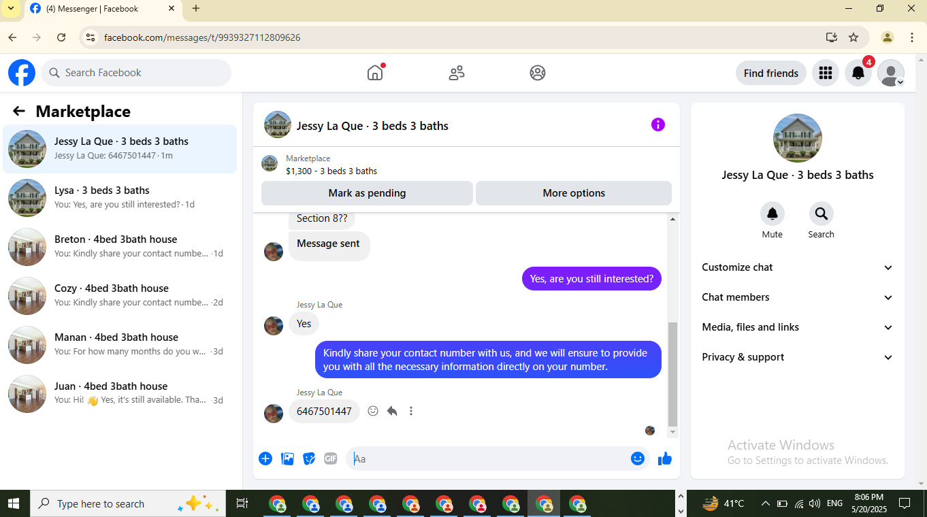Viewport: 927px width, 517px height.
Task: Open the Cozy 4bed 3bath house conversation
Action: click(120, 296)
